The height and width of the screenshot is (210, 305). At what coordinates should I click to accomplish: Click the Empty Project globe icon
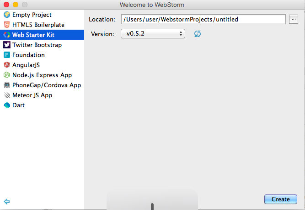(7, 15)
